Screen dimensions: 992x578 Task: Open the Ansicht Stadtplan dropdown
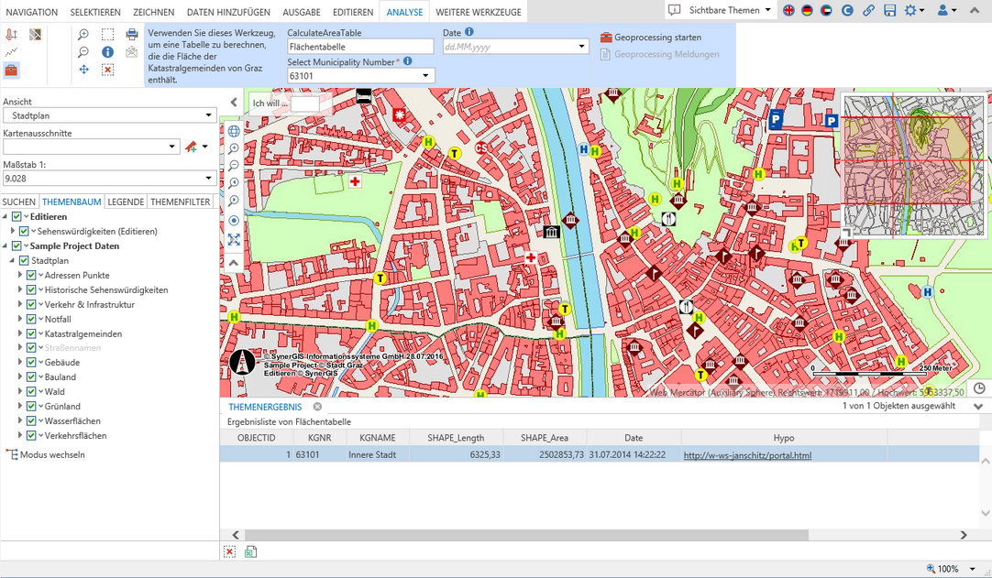[209, 116]
